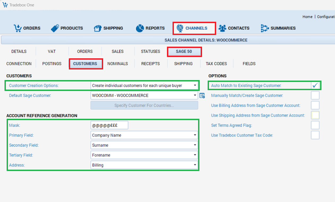
Task: Enable Manually Match/Create Sage Customer checkbox
Action: (315, 95)
